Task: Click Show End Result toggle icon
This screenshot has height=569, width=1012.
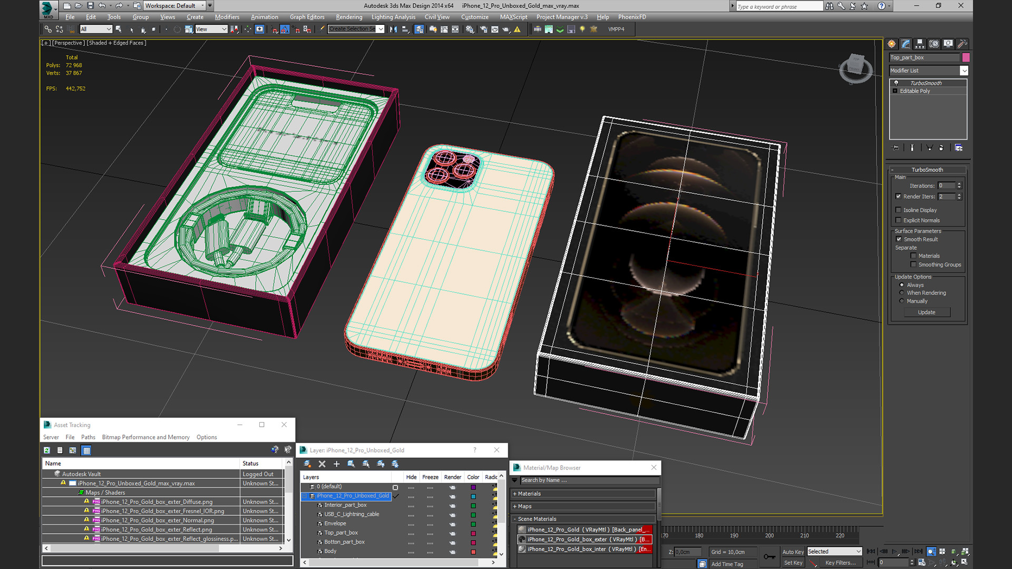Action: (912, 148)
